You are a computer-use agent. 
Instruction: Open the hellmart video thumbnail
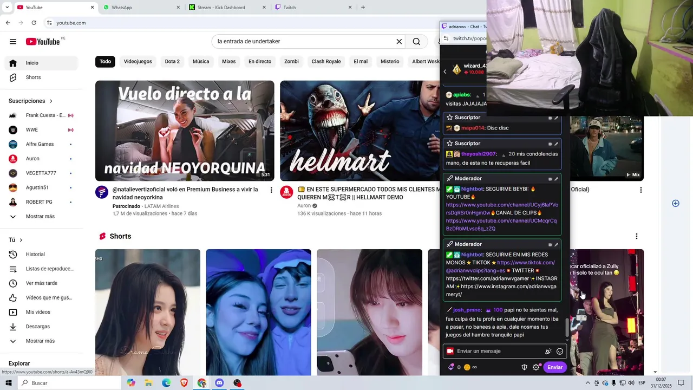click(360, 131)
